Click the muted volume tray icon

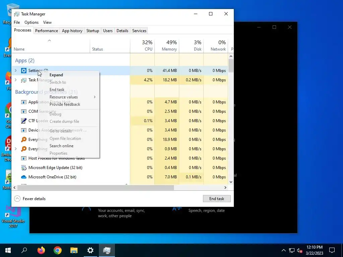300,250
